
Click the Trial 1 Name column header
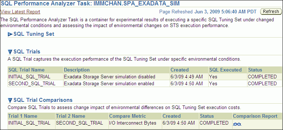(23, 116)
